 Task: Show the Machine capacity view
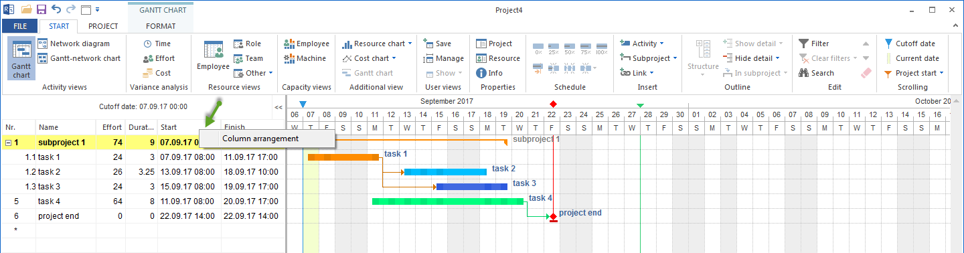(x=305, y=58)
